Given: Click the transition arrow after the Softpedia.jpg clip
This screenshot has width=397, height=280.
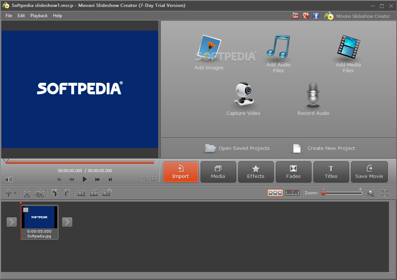Looking at the screenshot, I should pos(67,222).
